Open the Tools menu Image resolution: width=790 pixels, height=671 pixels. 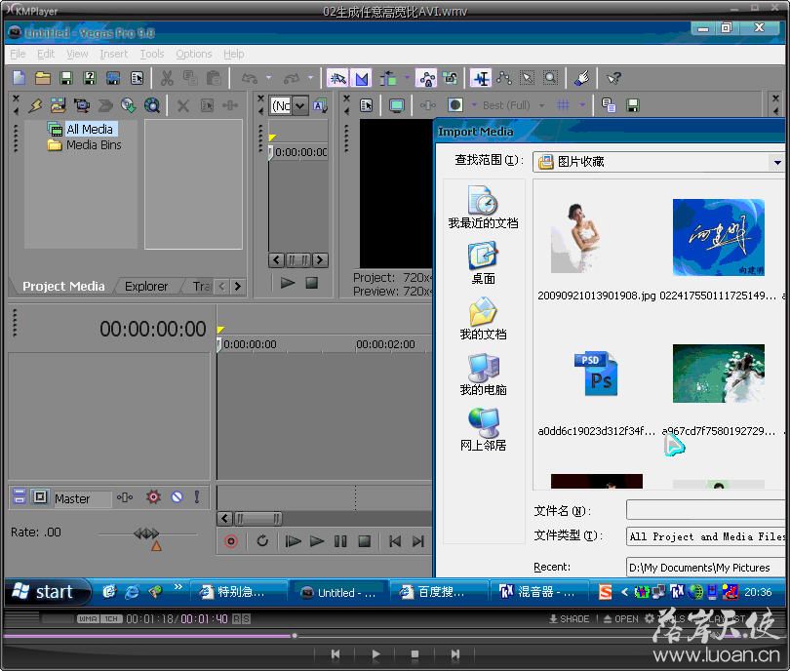click(151, 54)
